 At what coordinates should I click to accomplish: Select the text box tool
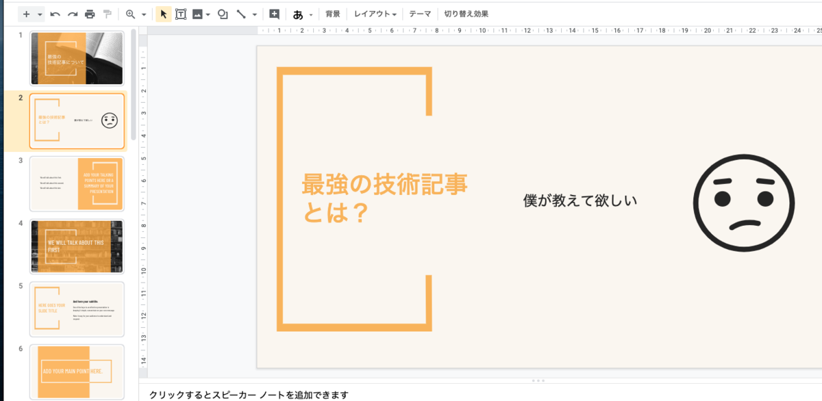pyautogui.click(x=181, y=13)
